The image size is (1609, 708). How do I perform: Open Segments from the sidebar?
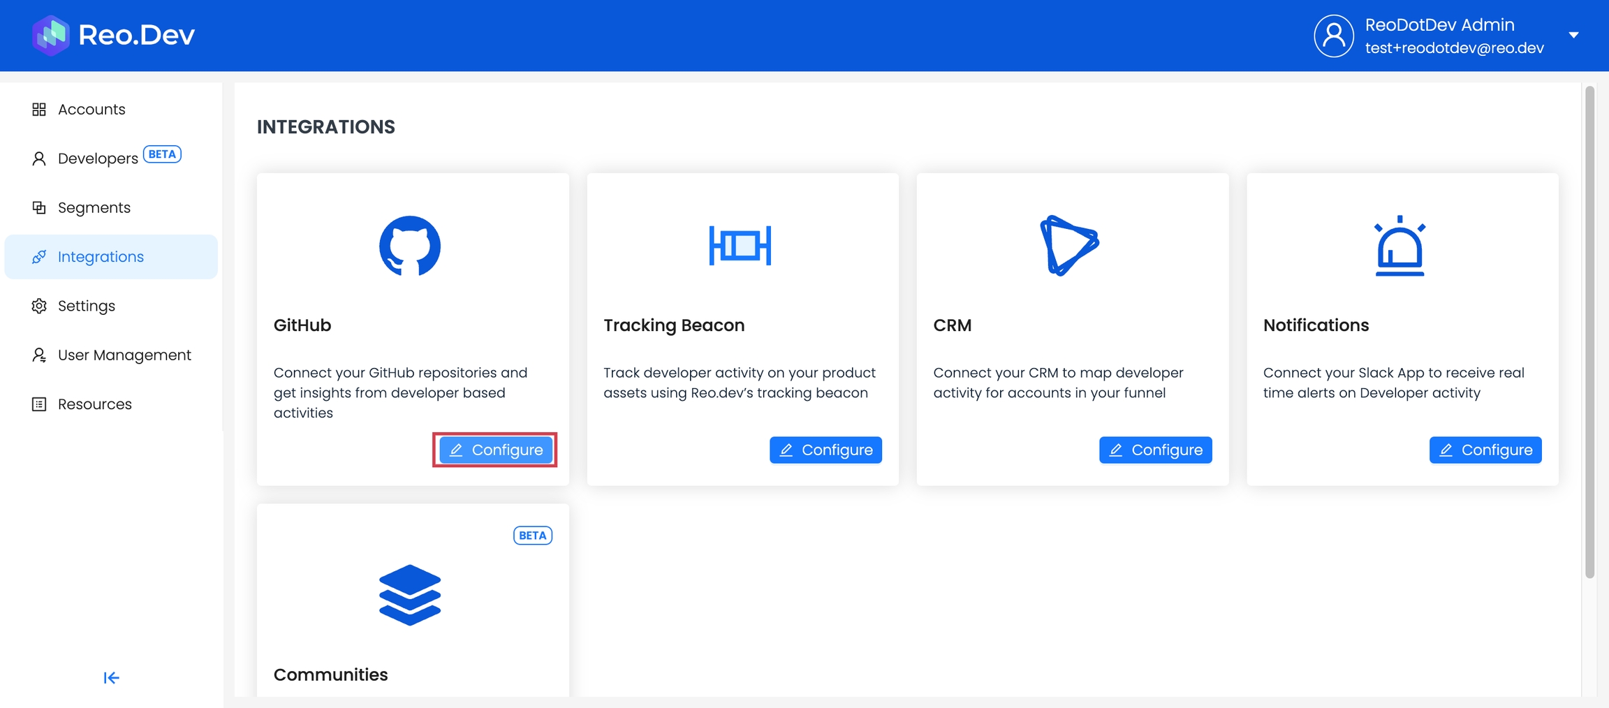tap(94, 208)
